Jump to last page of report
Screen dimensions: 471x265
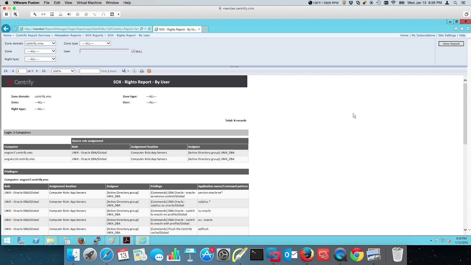(x=44, y=71)
